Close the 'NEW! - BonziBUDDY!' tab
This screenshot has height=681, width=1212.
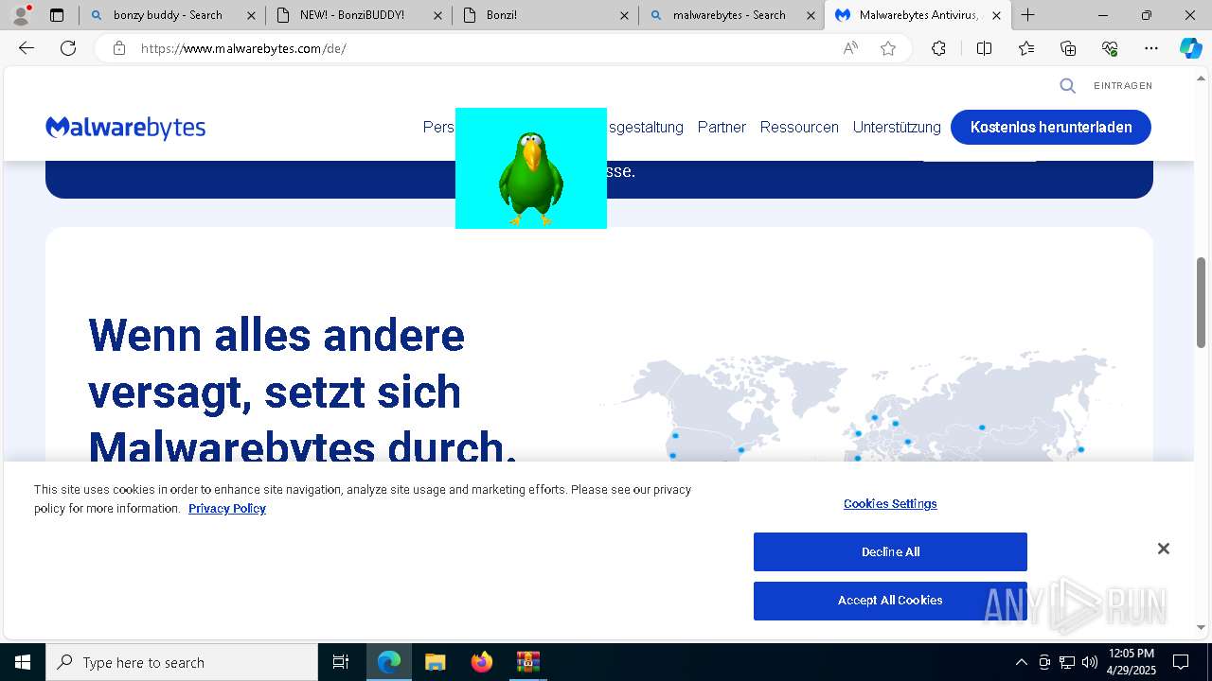click(437, 15)
